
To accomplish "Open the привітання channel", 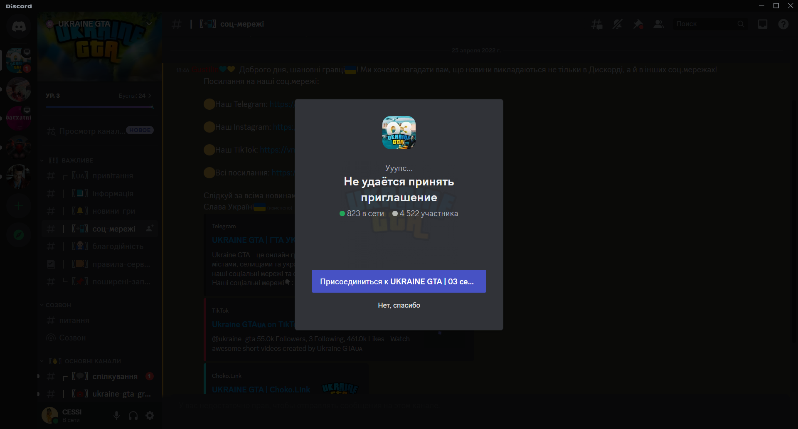I will (100, 176).
